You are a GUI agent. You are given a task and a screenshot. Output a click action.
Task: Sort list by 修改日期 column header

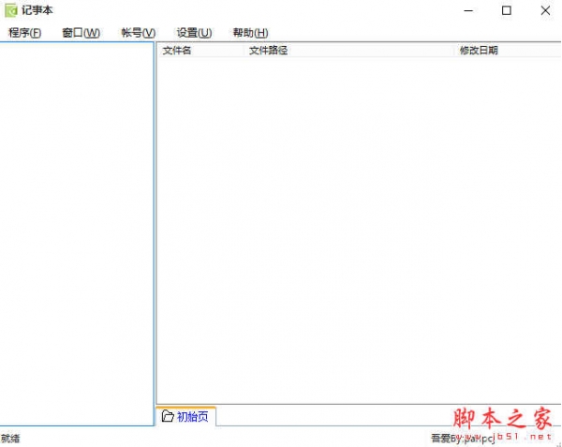[x=509, y=51]
